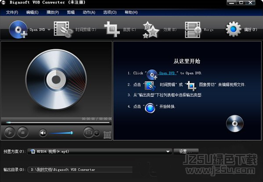The image size is (263, 182).
Task: Click the 设置... button
Action: [x=186, y=152]
